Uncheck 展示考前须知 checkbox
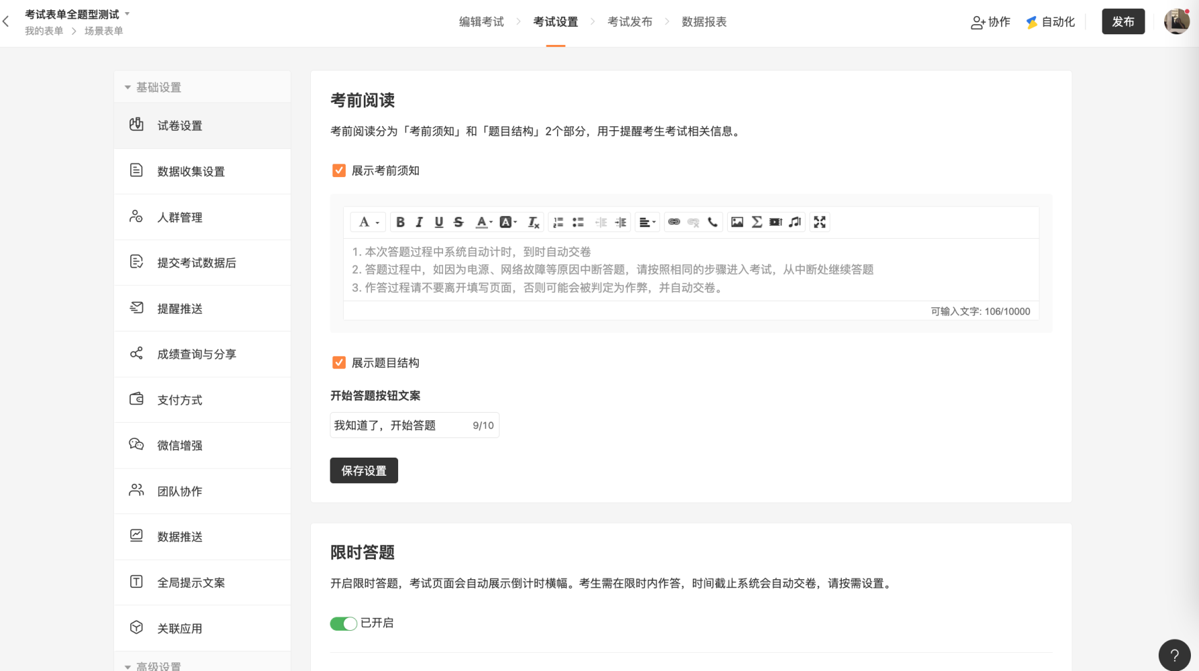1199x671 pixels. tap(339, 170)
